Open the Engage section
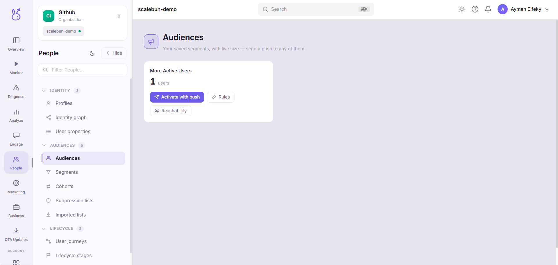The width and height of the screenshot is (558, 265). pos(16,139)
